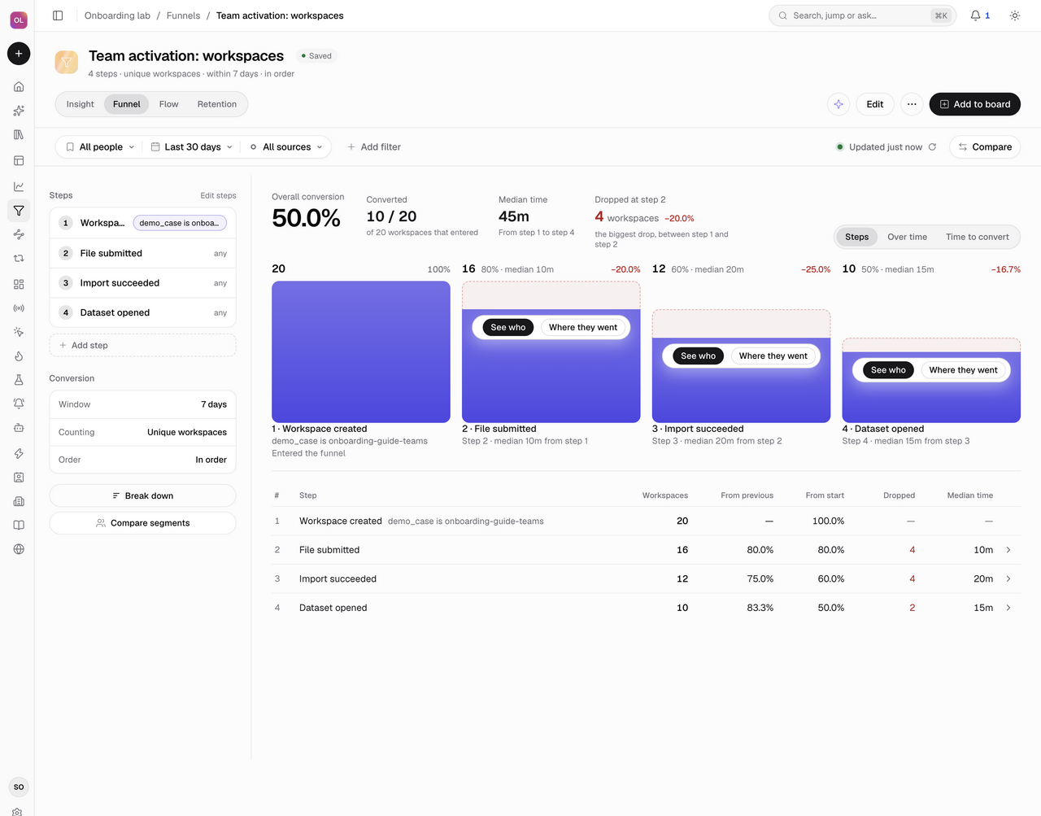Open the All people dropdown
1041x816 pixels.
click(x=101, y=147)
